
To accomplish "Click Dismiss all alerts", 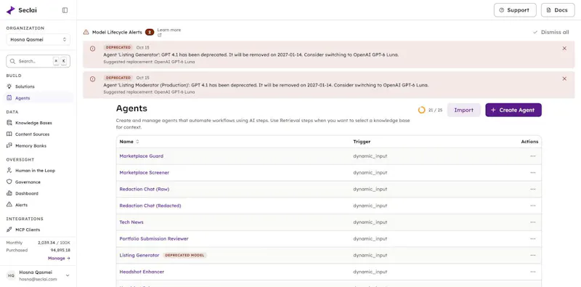I will [x=551, y=32].
